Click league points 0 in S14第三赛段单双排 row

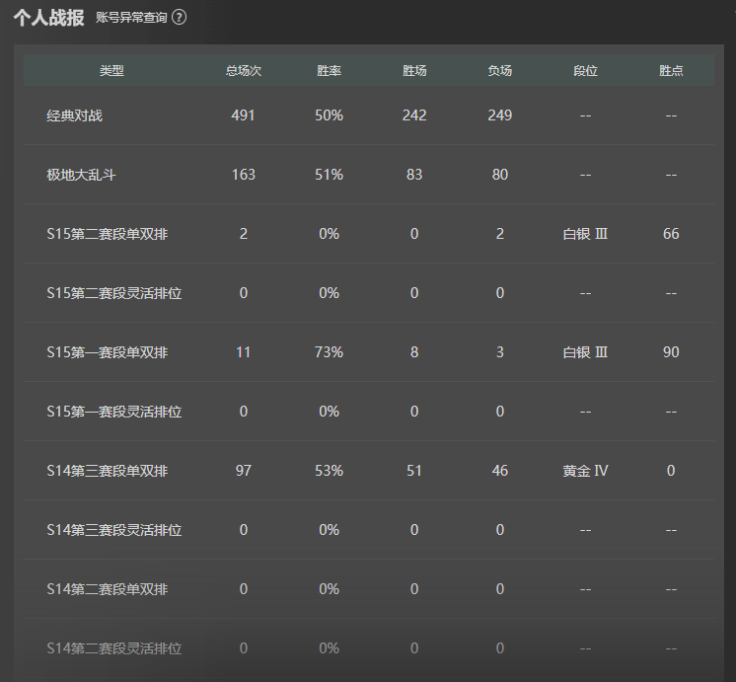[671, 471]
